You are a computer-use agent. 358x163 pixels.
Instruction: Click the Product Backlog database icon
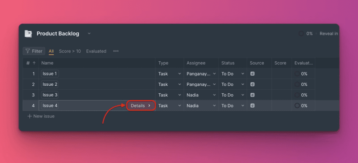(x=28, y=34)
